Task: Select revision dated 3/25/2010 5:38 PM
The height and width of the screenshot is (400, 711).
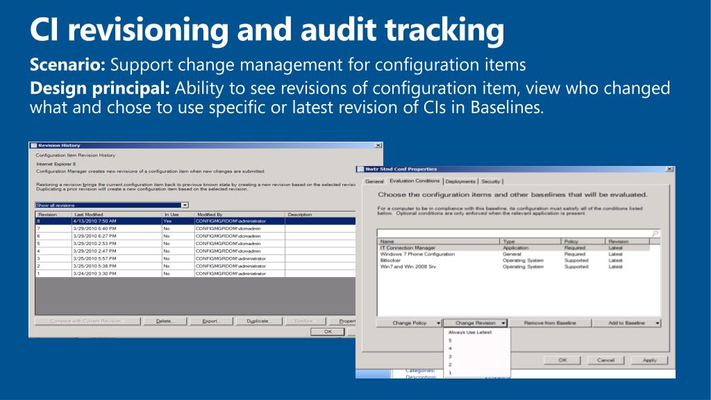Action: pyautogui.click(x=195, y=266)
